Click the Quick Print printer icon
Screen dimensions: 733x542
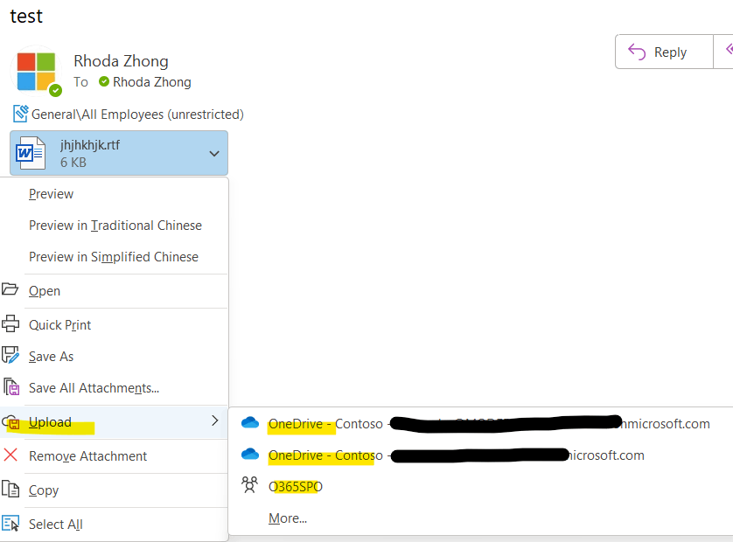click(x=10, y=323)
